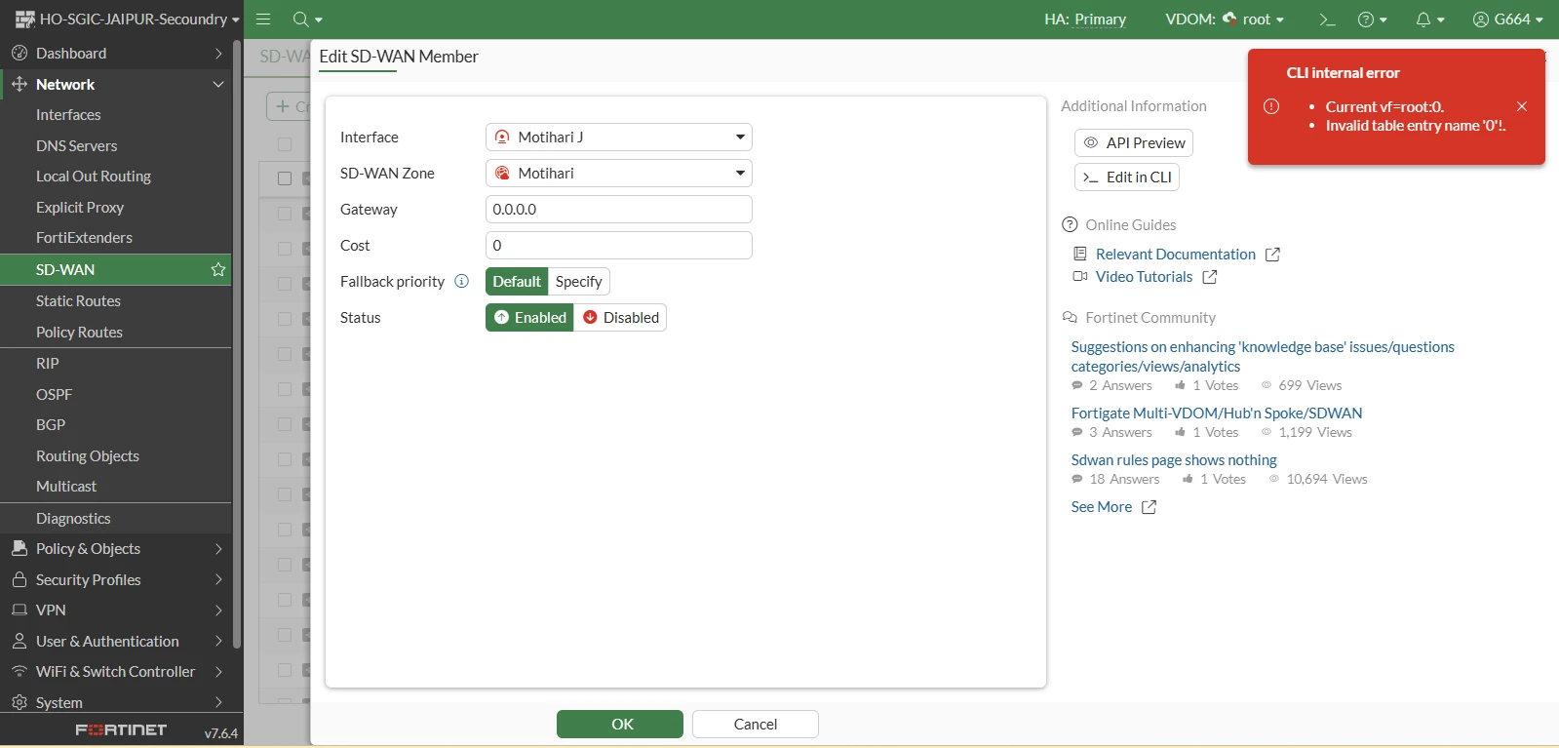Open Video Tutorials link
This screenshot has width=1559, height=748.
pos(1144,277)
